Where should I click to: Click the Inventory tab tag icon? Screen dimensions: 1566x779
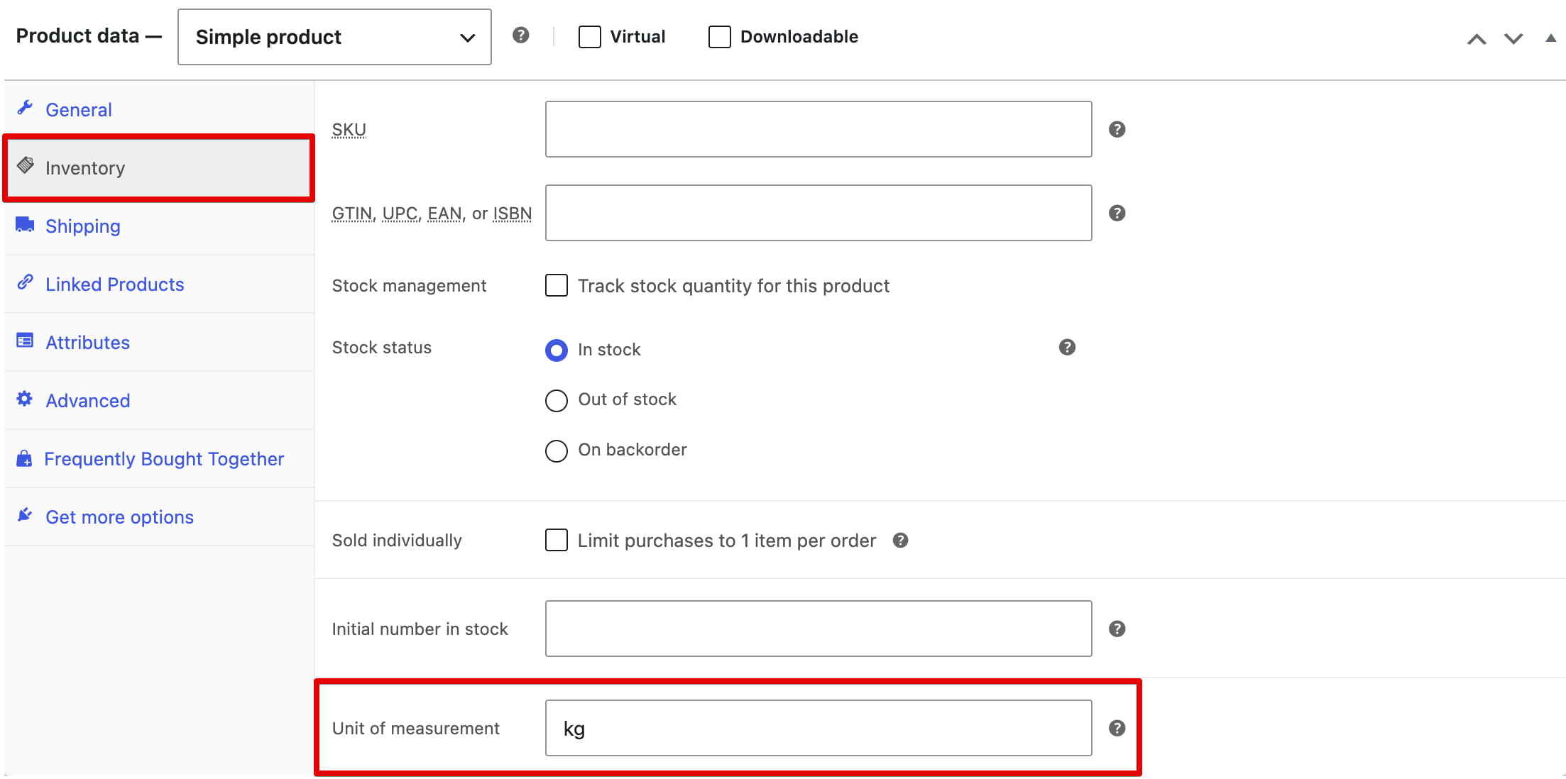(26, 166)
